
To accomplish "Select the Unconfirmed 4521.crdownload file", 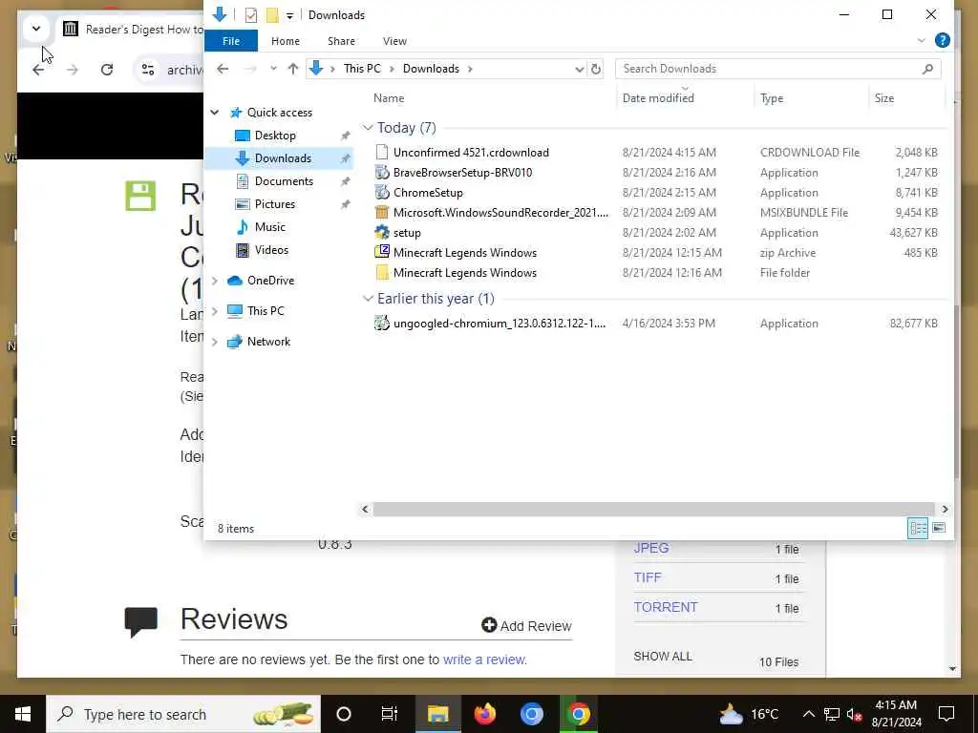I will point(471,152).
